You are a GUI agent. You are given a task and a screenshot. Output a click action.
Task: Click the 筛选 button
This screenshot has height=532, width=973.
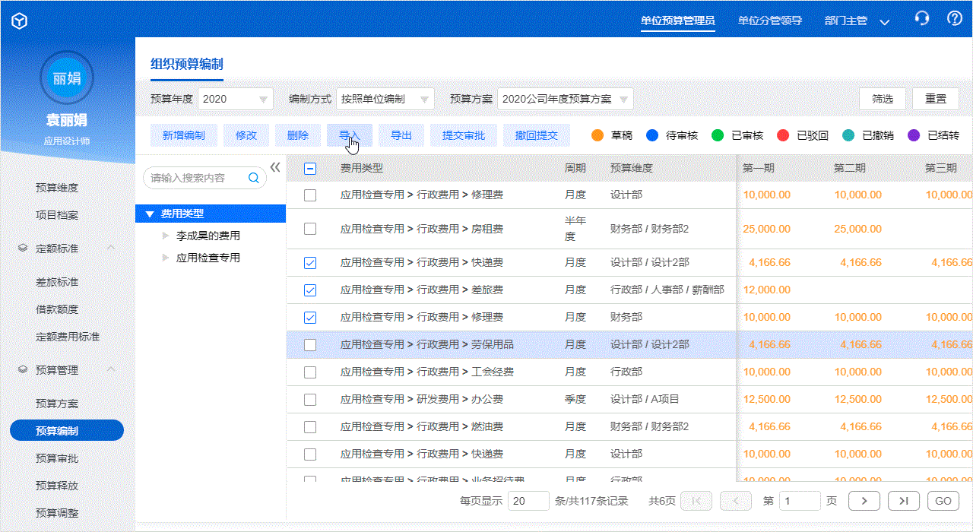(883, 99)
